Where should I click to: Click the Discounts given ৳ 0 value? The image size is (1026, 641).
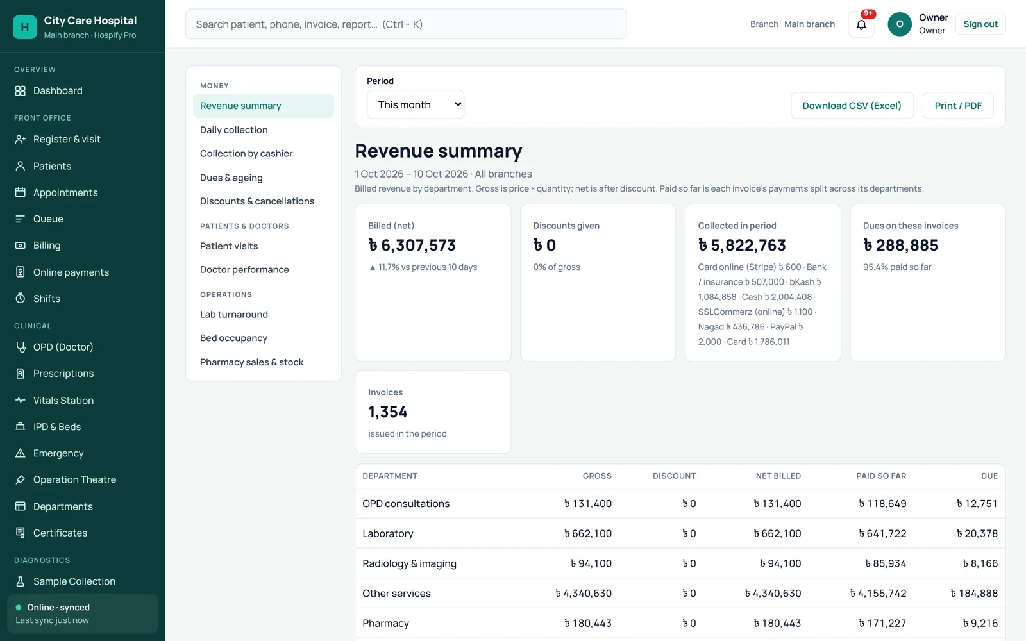point(544,246)
